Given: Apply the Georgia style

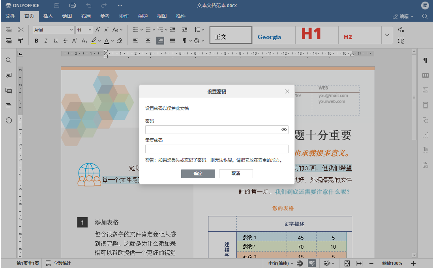Looking at the screenshot, I should 274,35.
